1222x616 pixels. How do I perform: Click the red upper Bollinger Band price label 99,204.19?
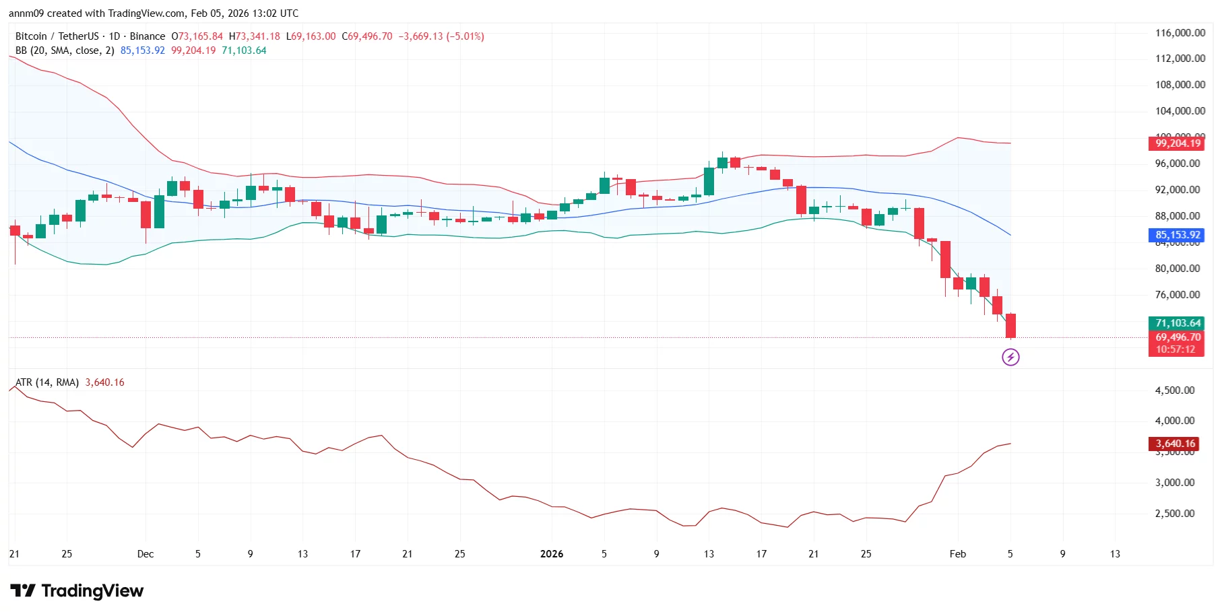1176,143
